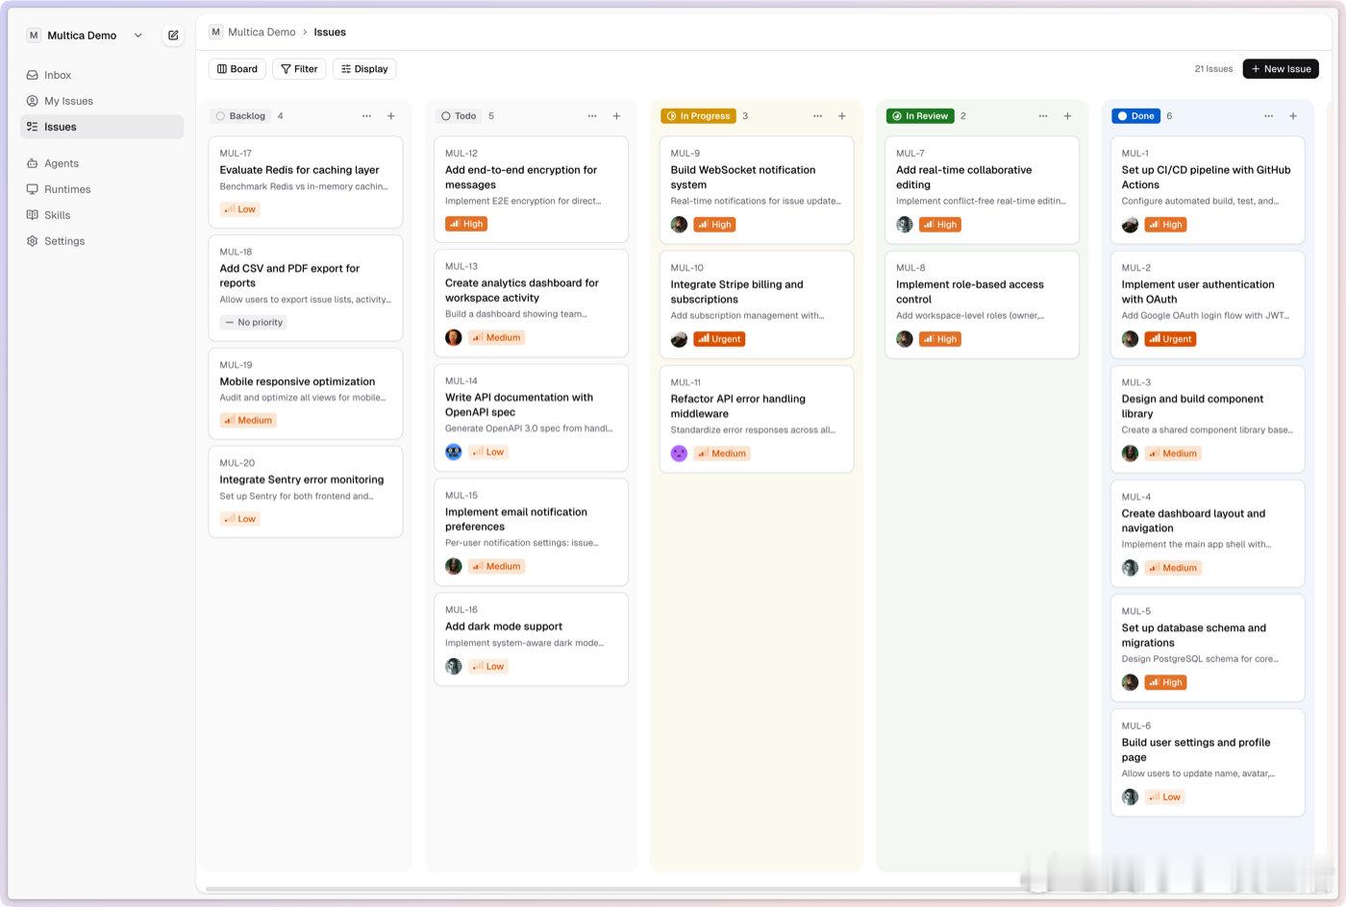Add an issue to the Done column

[1293, 116]
